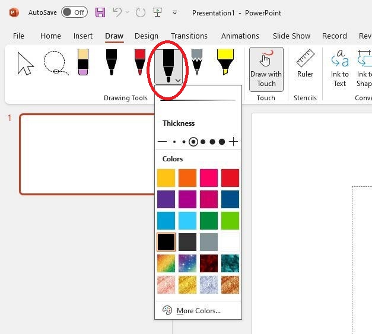Pick the orange color swatch
The width and height of the screenshot is (372, 334).
(x=187, y=178)
